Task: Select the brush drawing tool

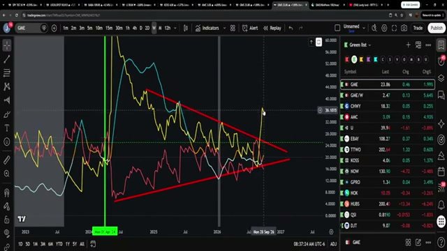Action: [7, 114]
